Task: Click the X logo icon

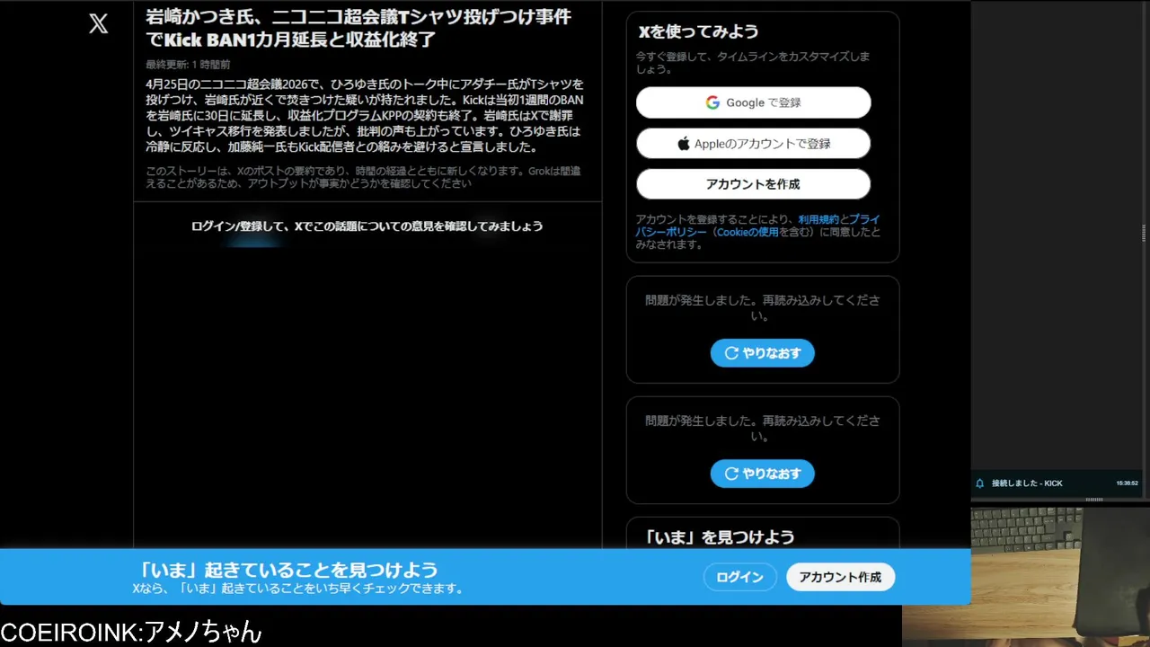Action: click(99, 24)
